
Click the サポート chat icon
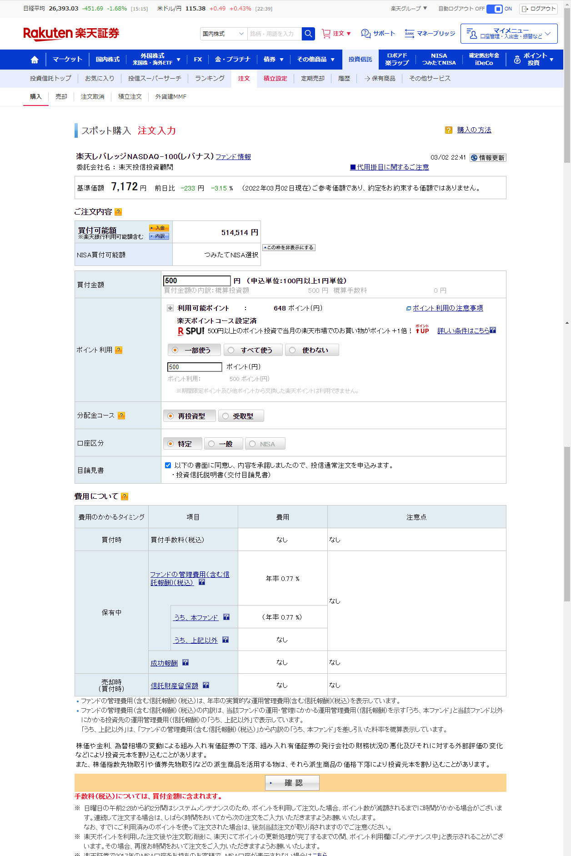(x=366, y=34)
